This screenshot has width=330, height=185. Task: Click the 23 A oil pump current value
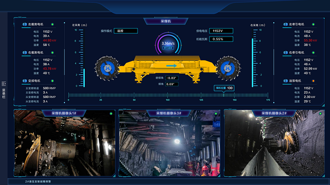tap(307, 93)
